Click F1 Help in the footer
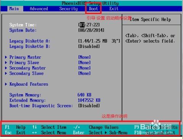 (x=15, y=127)
